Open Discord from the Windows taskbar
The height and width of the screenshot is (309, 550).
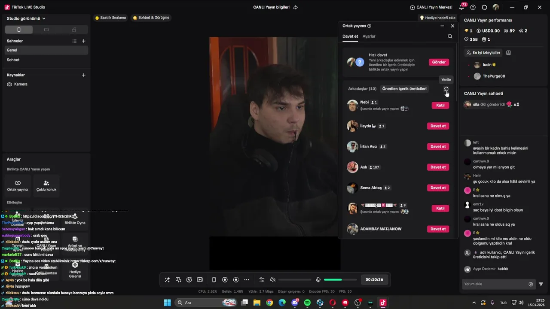[x=295, y=303]
